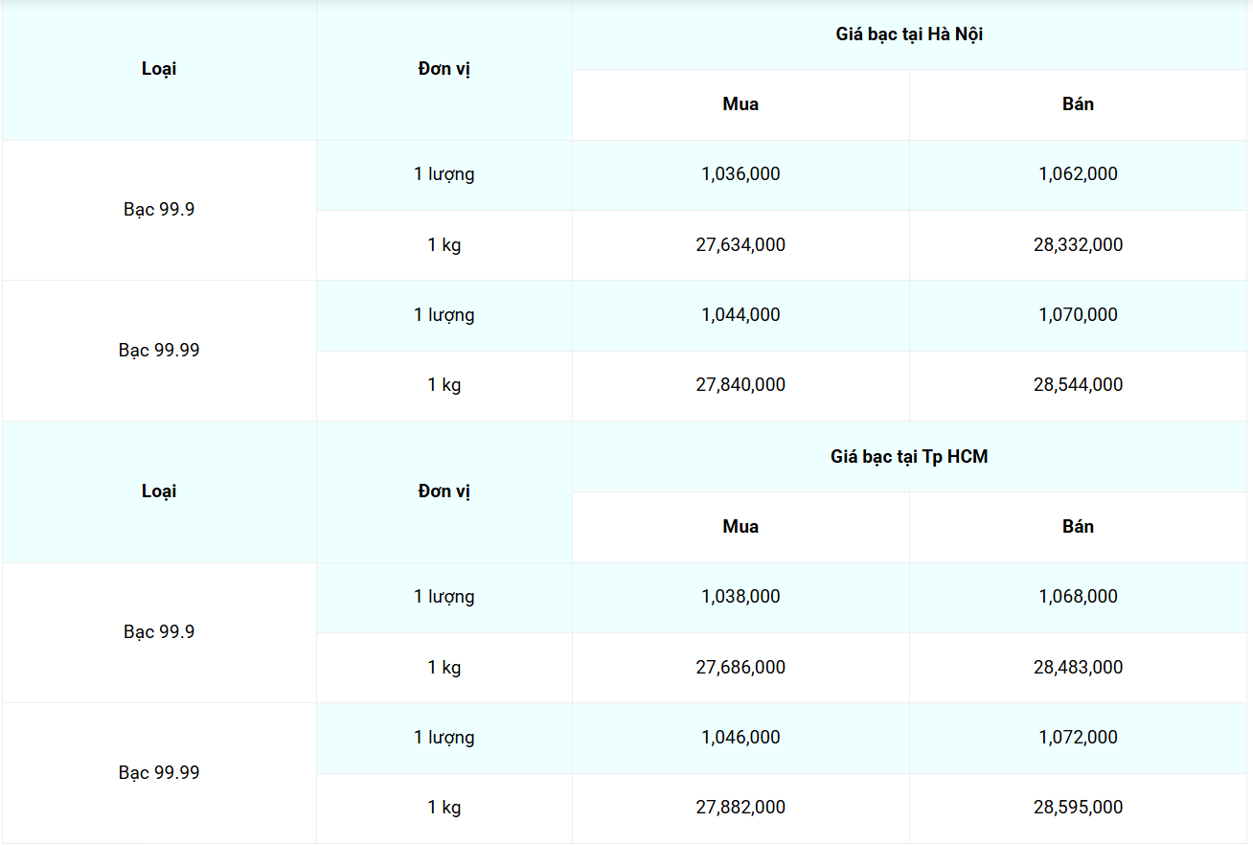Click 'Bạc 99.99' in the Hà Nội table

[159, 351]
